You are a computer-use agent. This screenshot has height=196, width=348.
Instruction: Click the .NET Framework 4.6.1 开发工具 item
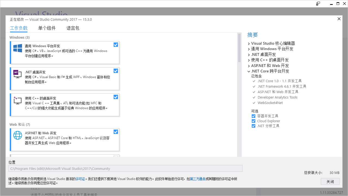[x=282, y=86]
